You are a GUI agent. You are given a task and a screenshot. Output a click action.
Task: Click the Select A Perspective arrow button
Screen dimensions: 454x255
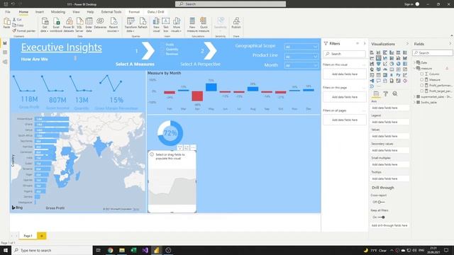pos(211,51)
